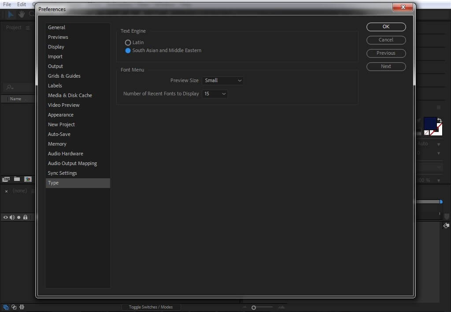The width and height of the screenshot is (451, 312).
Task: Click the solo dot column icon
Action: point(18,218)
